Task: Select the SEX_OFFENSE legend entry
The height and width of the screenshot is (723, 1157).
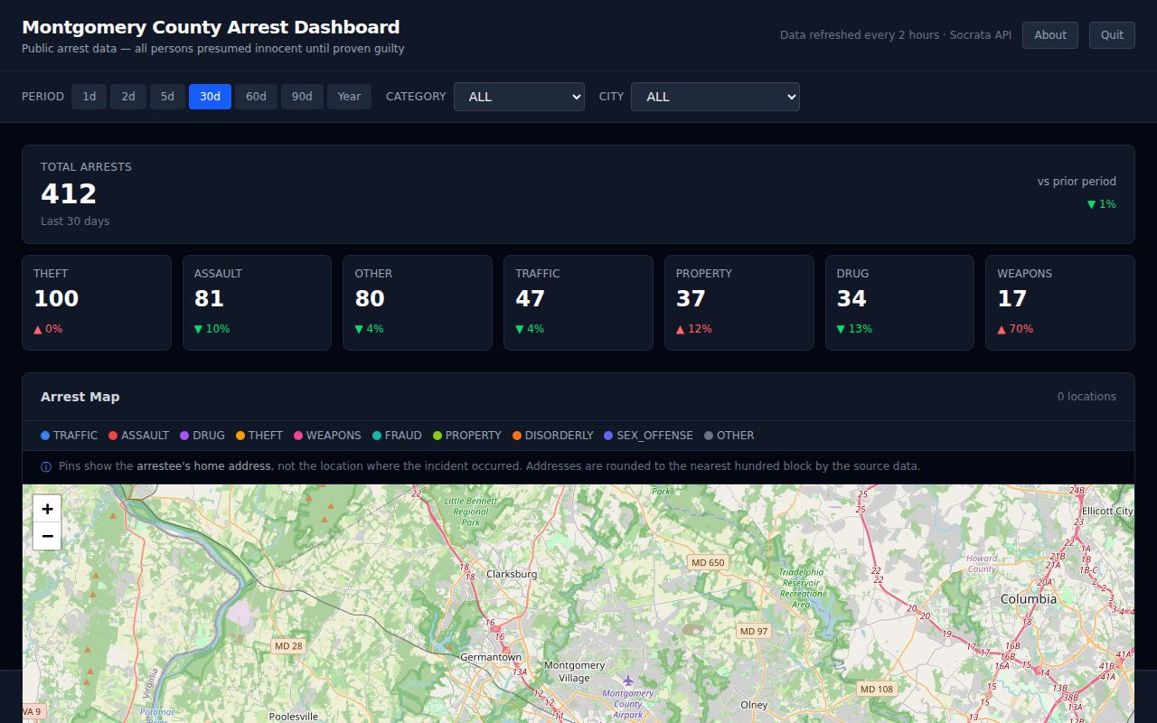Action: pos(649,436)
